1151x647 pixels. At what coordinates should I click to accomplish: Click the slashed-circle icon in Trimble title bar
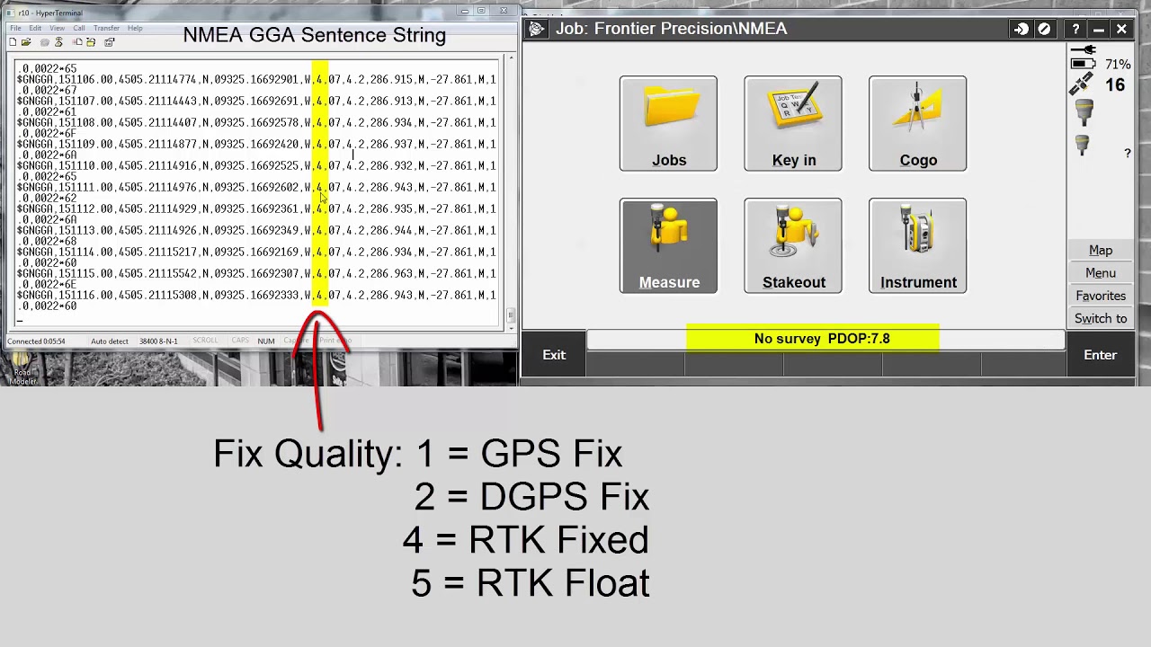click(1044, 29)
